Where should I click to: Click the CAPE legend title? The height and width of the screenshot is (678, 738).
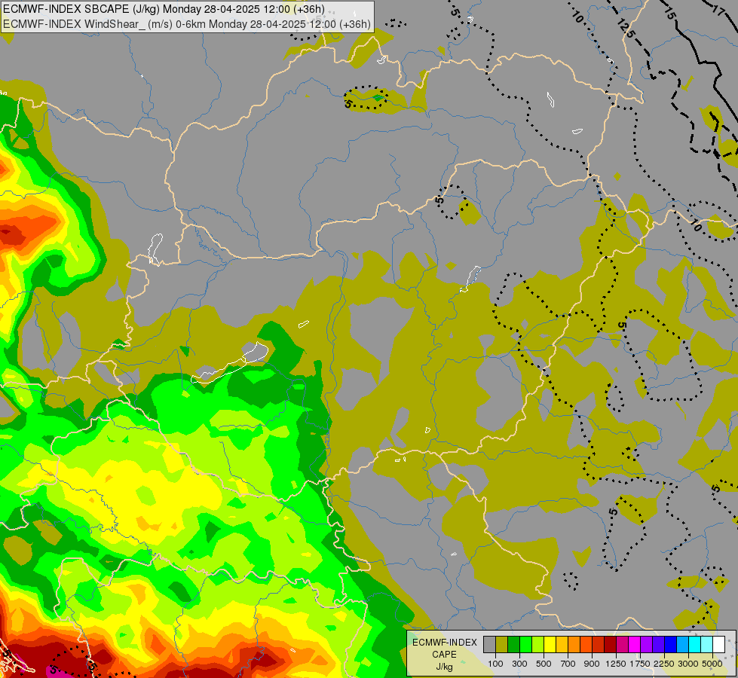coord(444,655)
